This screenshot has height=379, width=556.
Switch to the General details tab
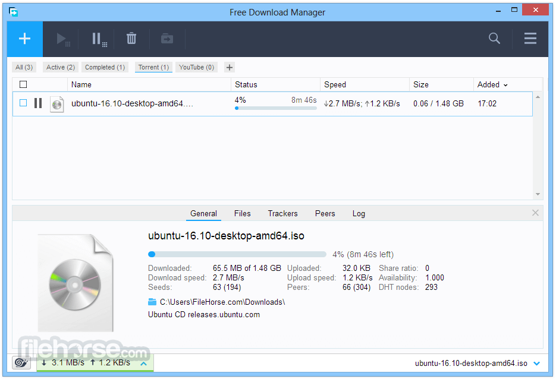coord(203,214)
